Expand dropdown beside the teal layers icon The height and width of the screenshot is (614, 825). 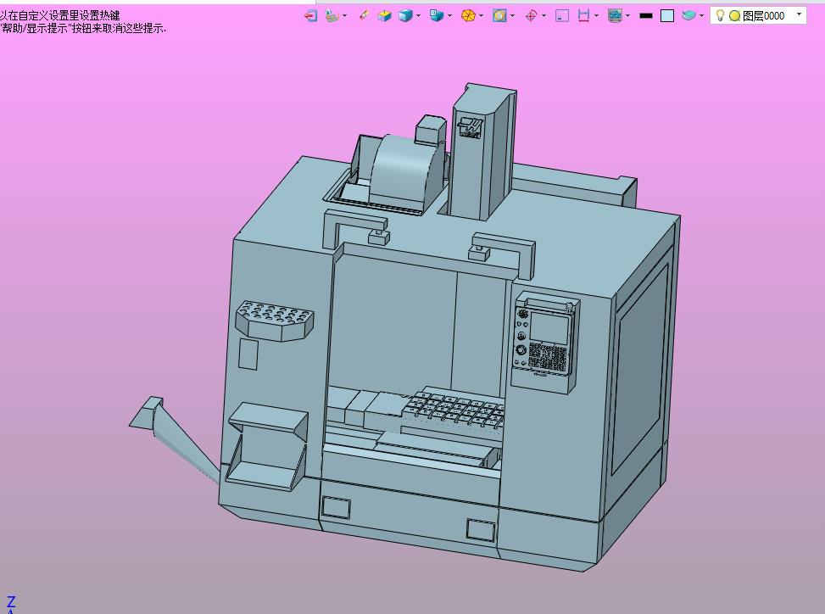tap(701, 16)
